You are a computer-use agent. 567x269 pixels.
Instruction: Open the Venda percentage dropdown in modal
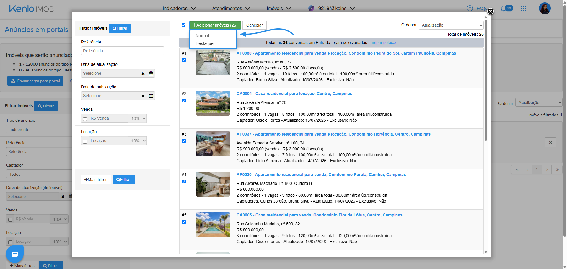(x=138, y=118)
